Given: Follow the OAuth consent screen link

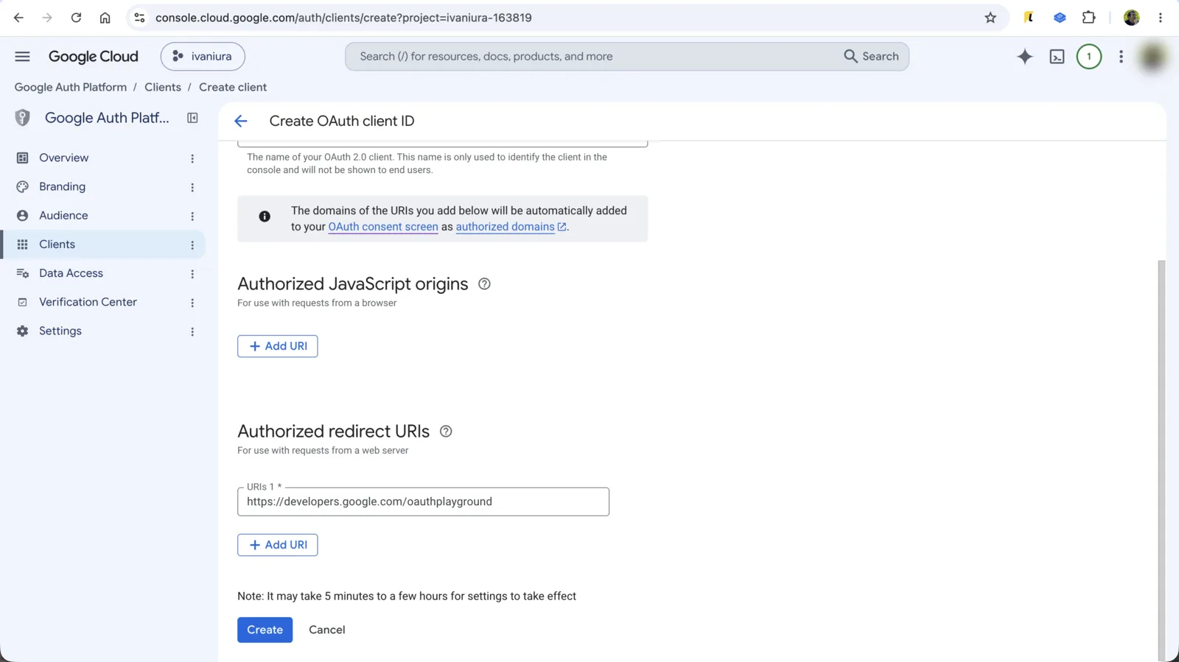Looking at the screenshot, I should pos(383,227).
